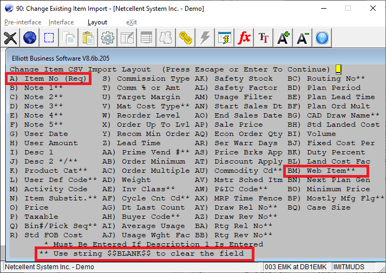Viewport: 386px width, 273px height.
Task: Click the 'Commission Type' field entry
Action: pos(146,79)
